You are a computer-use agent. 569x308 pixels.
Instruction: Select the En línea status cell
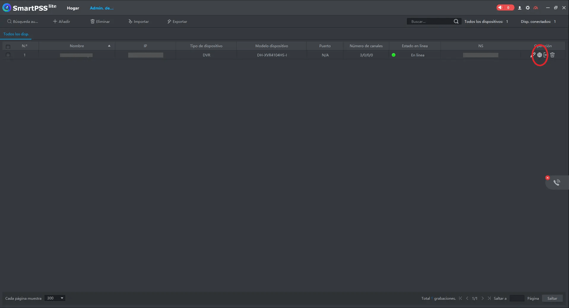click(418, 55)
